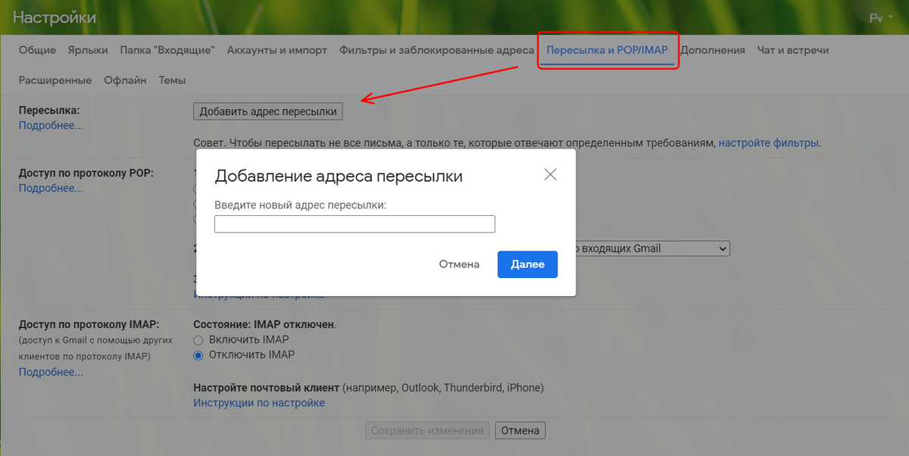Click the new forwarding address input field
Image resolution: width=909 pixels, height=456 pixels.
click(355, 224)
